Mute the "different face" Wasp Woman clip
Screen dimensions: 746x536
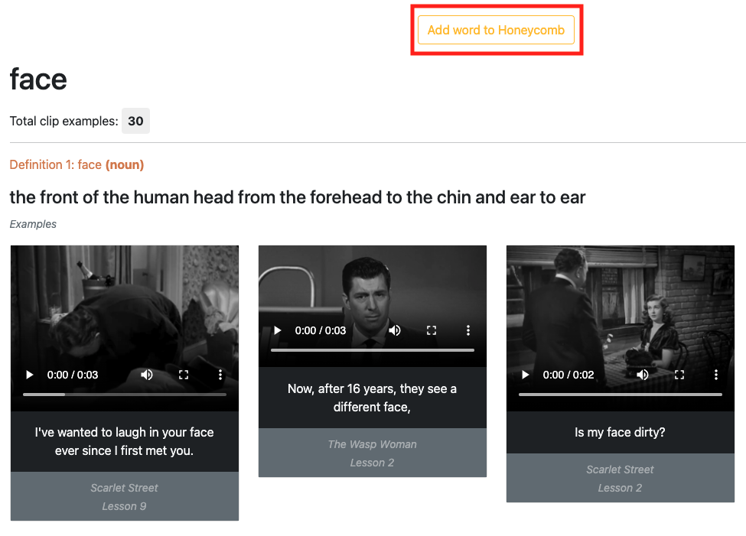point(394,330)
